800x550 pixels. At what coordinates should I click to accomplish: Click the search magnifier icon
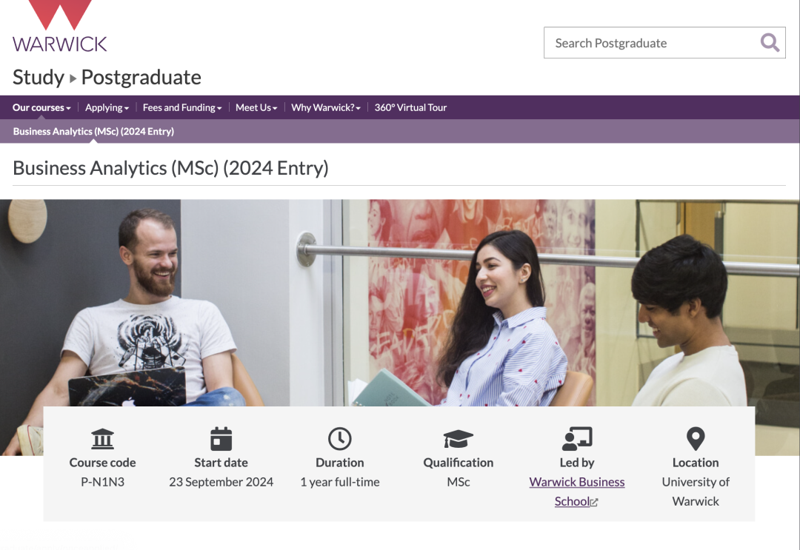tap(770, 43)
